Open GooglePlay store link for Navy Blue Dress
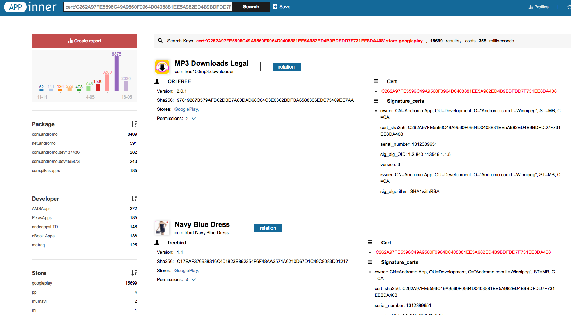Viewport: 571px width, 315px height. pos(186,271)
